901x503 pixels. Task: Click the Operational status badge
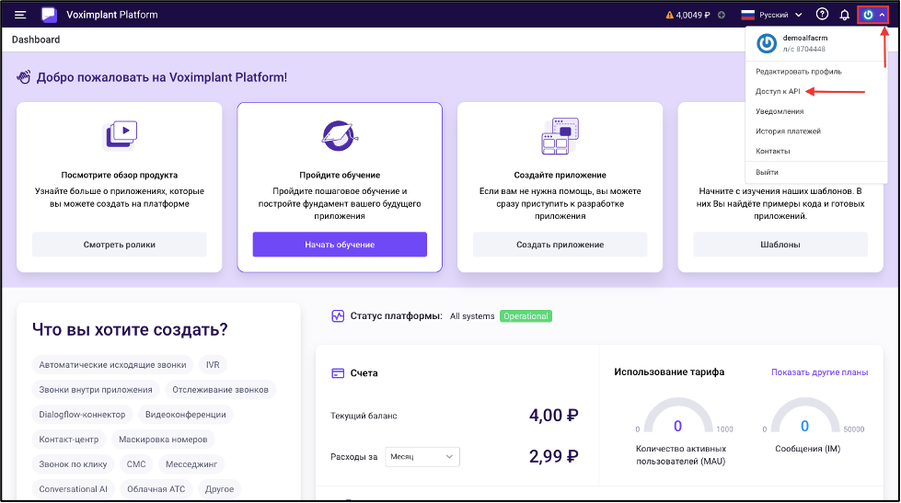(x=526, y=316)
